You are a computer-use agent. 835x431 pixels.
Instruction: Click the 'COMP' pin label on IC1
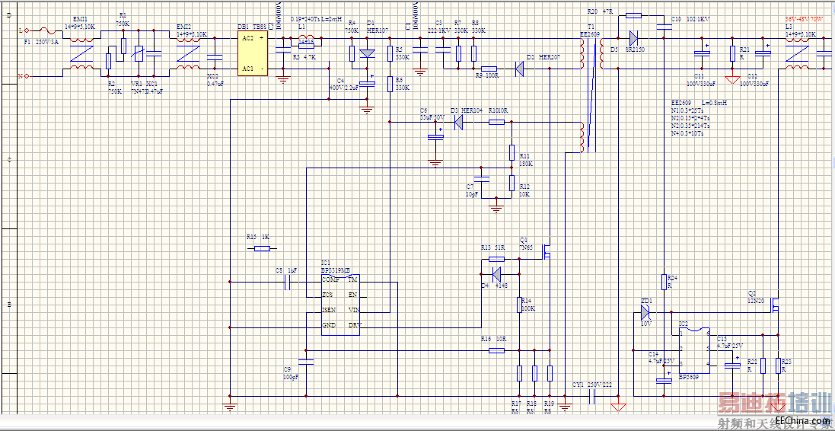tap(330, 279)
